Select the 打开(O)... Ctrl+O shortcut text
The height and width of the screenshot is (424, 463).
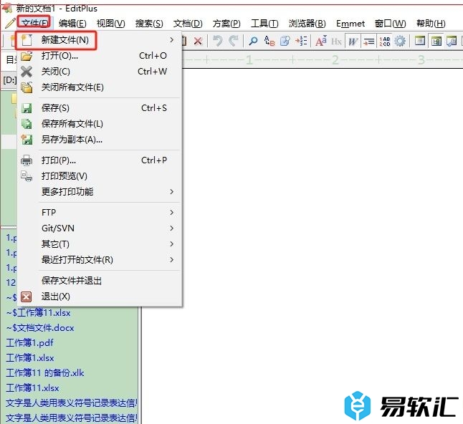point(153,55)
